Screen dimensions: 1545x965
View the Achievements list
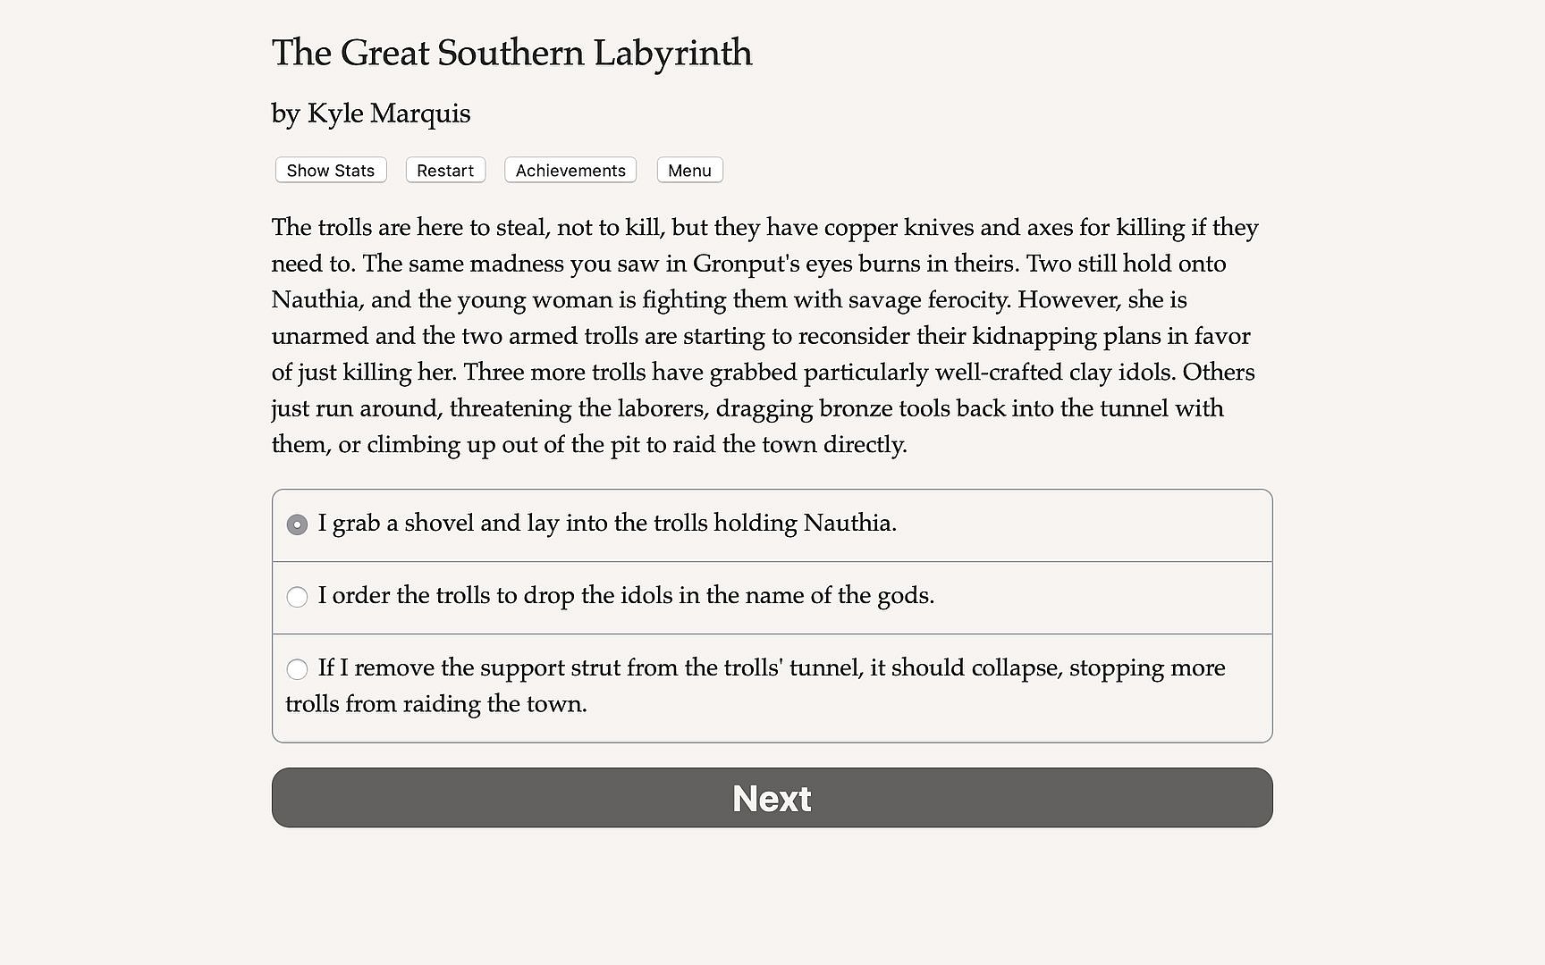tap(570, 171)
